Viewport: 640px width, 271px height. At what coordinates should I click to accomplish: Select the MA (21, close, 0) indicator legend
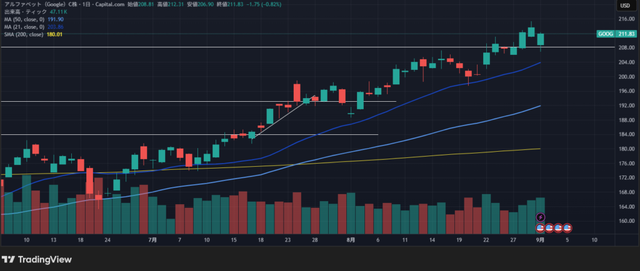pos(25,27)
